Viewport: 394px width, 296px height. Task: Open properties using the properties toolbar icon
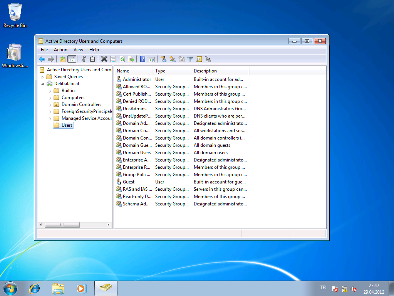112,59
